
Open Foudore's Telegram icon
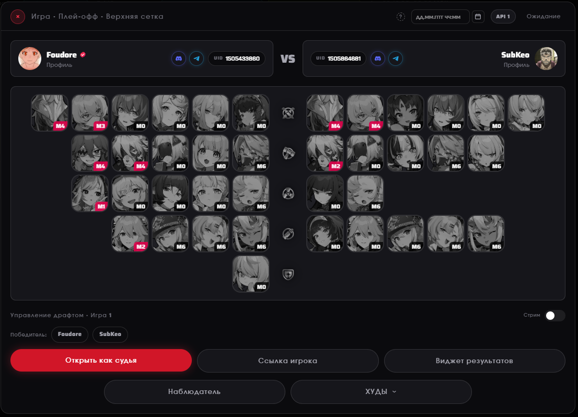196,59
